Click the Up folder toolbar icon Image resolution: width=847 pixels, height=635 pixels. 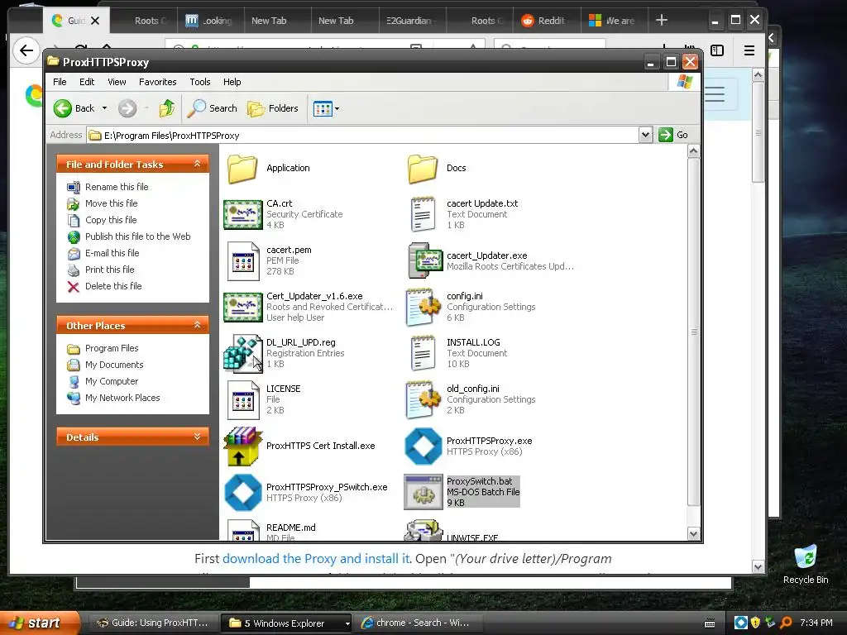click(x=167, y=108)
